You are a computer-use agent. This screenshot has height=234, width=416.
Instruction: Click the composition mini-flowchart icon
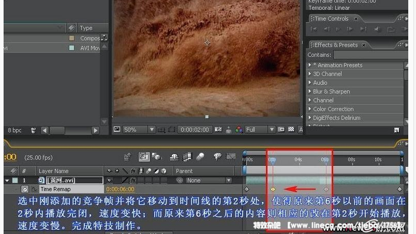(128, 157)
